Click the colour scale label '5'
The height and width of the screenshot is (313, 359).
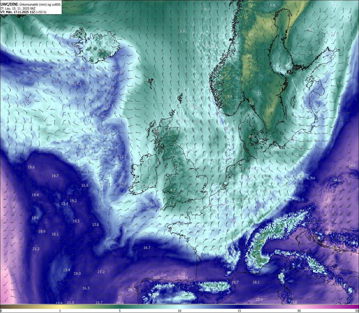(120, 311)
